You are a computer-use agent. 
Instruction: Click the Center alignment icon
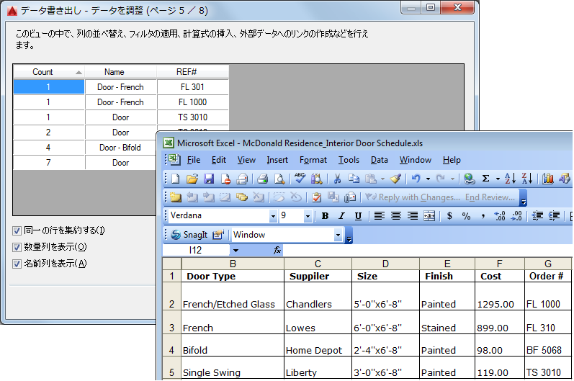pos(395,216)
